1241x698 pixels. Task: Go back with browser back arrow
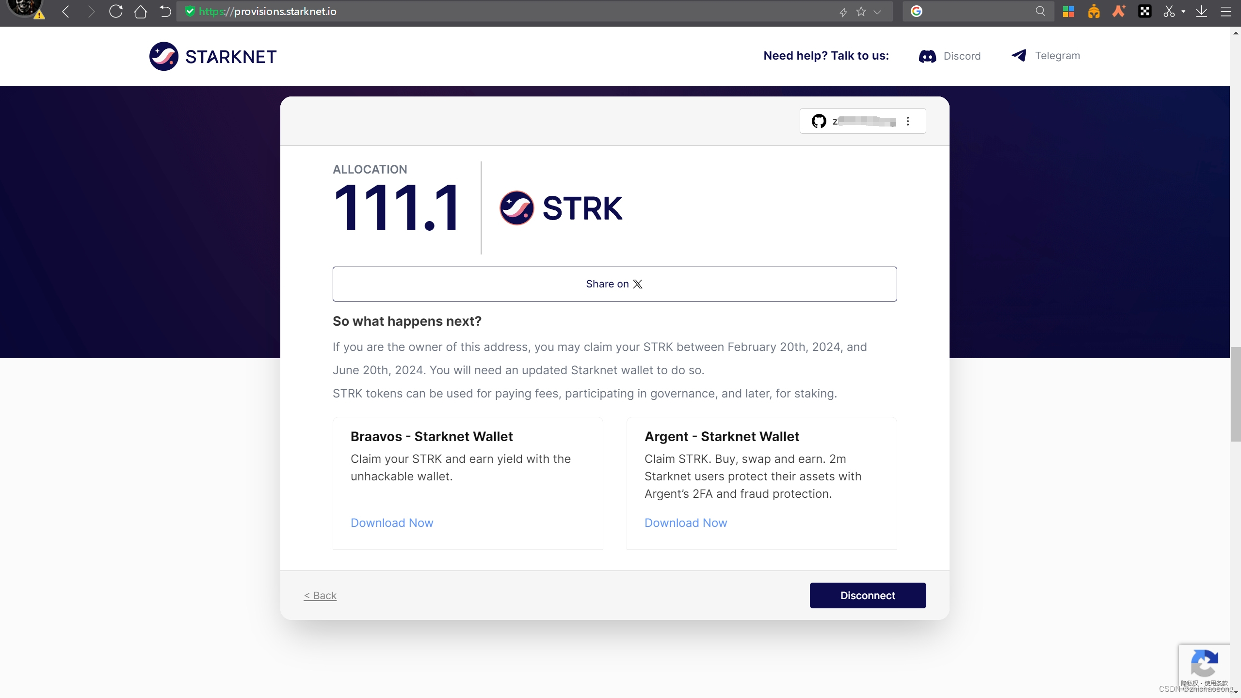pyautogui.click(x=66, y=12)
